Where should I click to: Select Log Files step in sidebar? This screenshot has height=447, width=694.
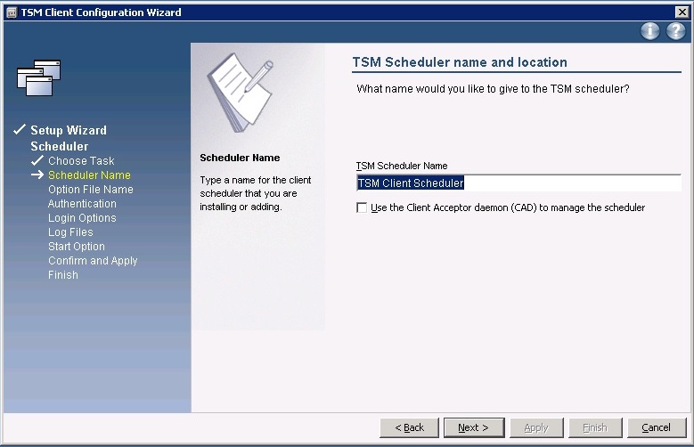pyautogui.click(x=70, y=232)
